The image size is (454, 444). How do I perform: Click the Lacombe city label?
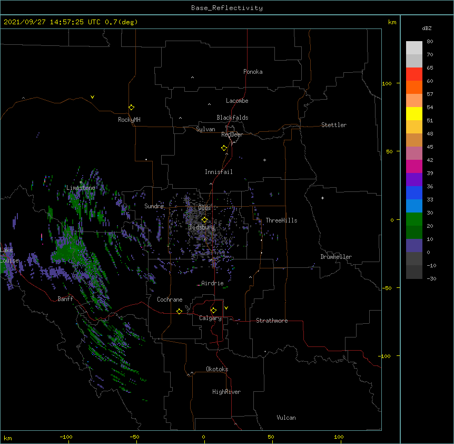click(x=237, y=101)
